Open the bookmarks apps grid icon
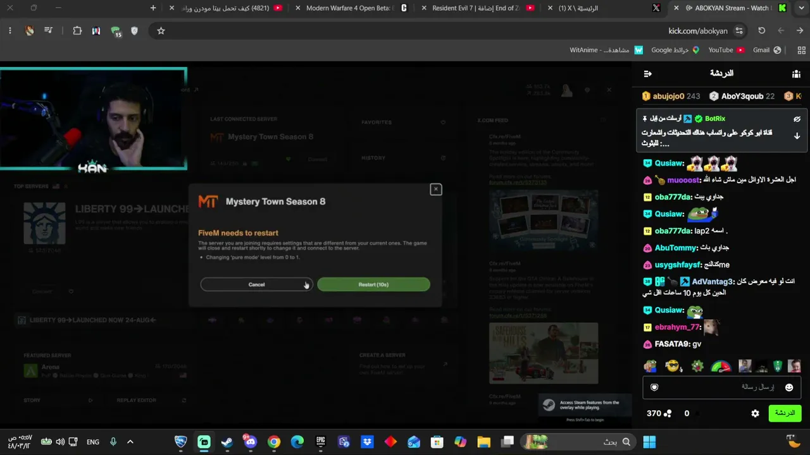The image size is (810, 455). point(801,50)
